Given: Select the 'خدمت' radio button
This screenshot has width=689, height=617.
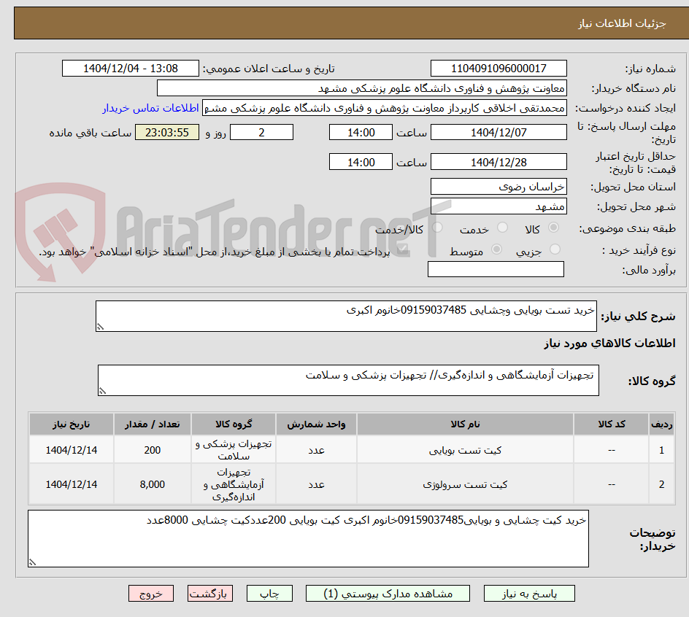Looking at the screenshot, I should pyautogui.click(x=502, y=228).
